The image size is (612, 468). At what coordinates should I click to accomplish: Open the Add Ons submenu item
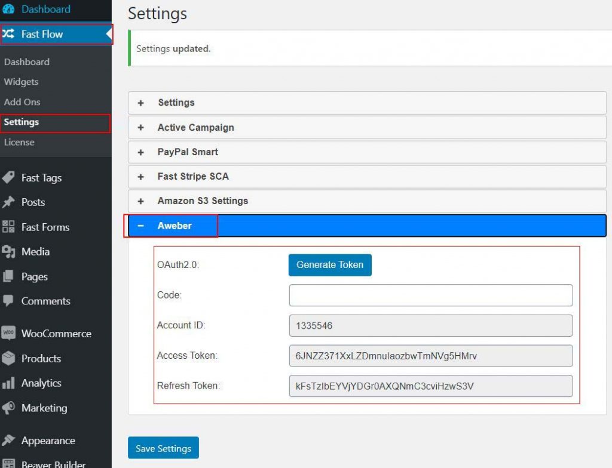click(22, 102)
